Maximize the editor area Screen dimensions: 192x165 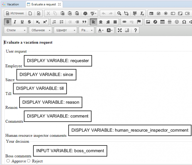coord(120,31)
